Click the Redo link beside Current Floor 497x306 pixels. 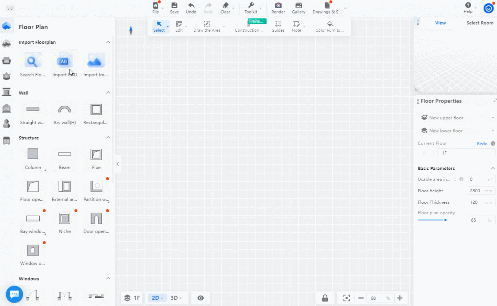482,144
